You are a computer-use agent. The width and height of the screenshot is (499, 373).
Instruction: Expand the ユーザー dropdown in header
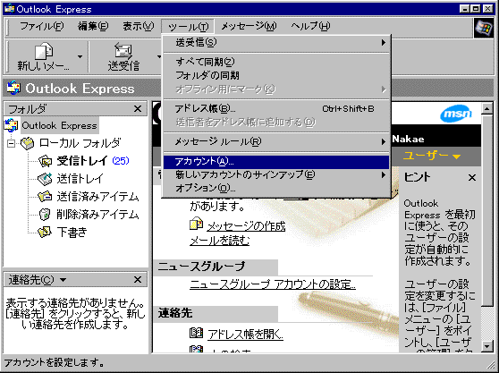click(432, 157)
